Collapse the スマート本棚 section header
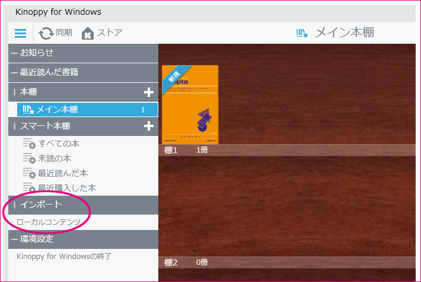The image size is (421, 282). click(83, 126)
